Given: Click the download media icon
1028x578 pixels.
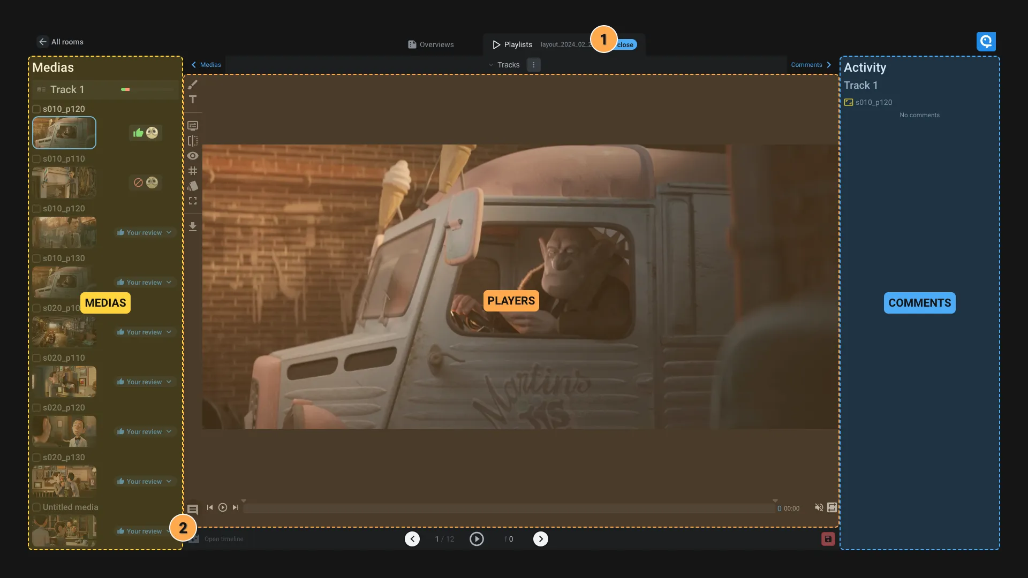Looking at the screenshot, I should coord(193,227).
